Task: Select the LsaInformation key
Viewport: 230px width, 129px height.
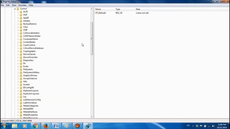Action: (x=30, y=103)
